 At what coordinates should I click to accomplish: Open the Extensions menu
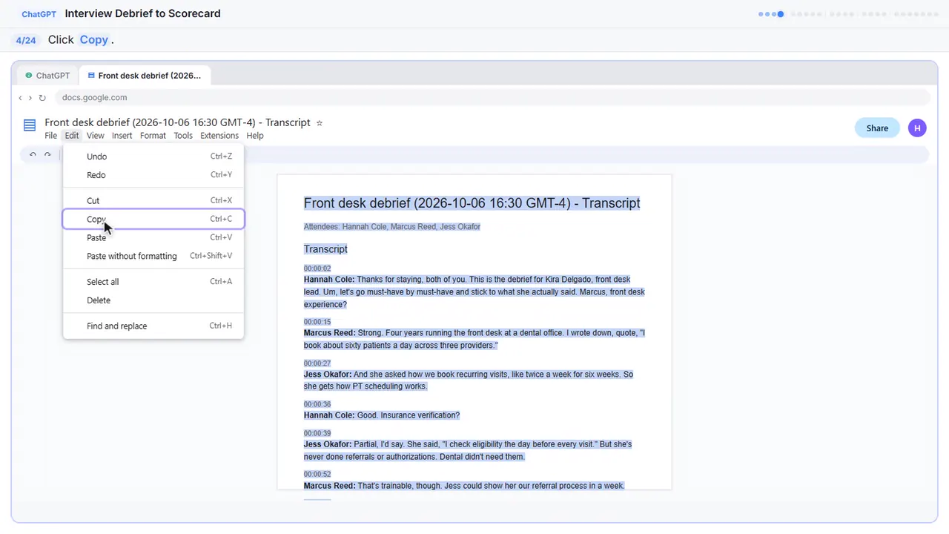(x=219, y=136)
